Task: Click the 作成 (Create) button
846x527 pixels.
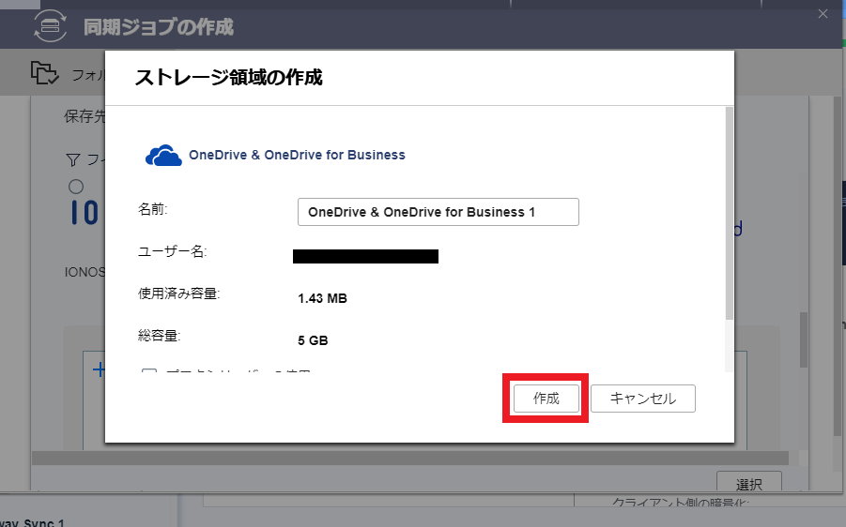Action: tap(546, 399)
